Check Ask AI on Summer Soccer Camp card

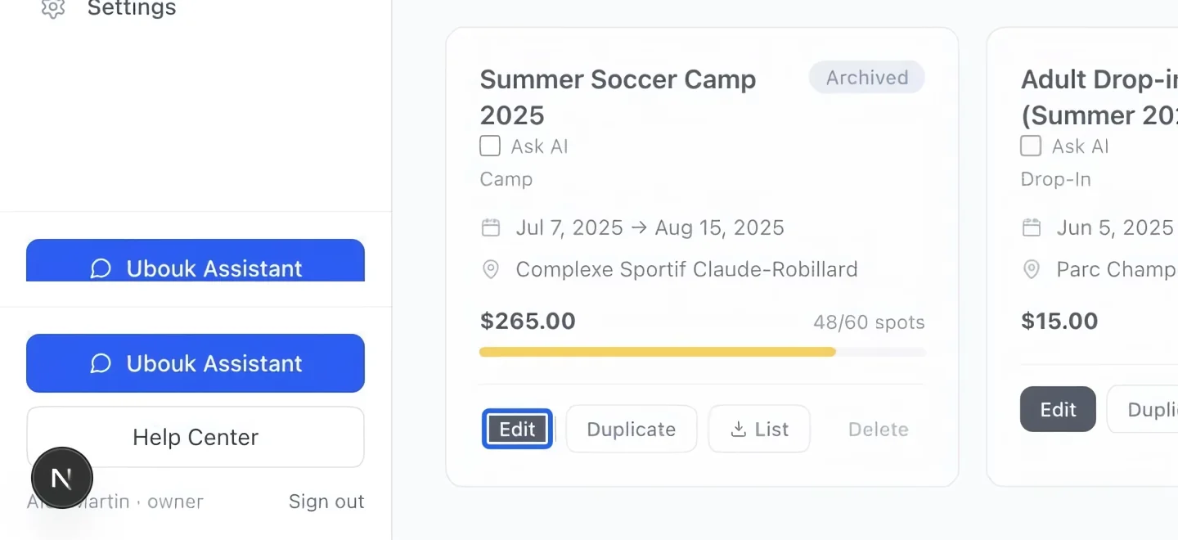pos(490,146)
